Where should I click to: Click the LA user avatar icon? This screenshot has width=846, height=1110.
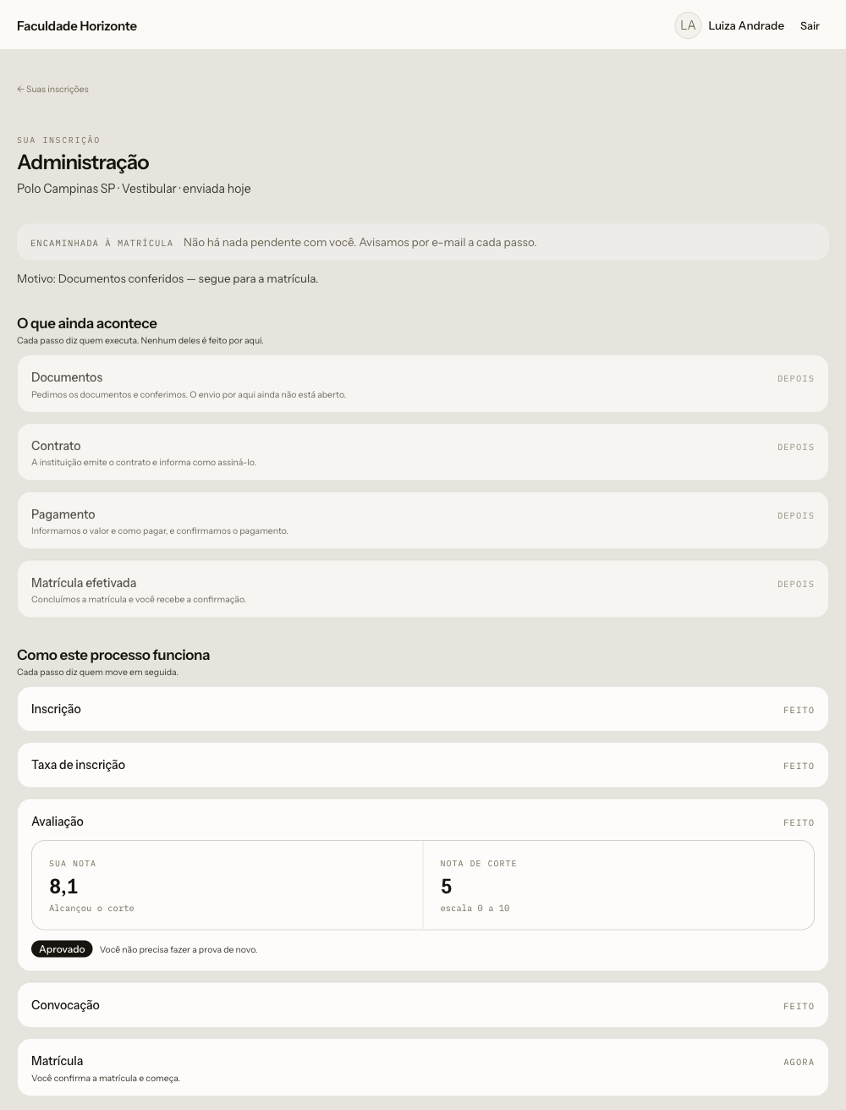[688, 25]
